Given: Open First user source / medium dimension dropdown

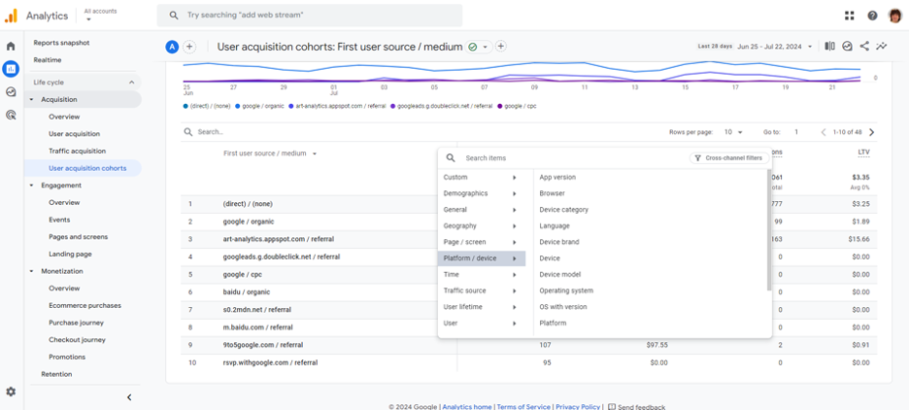Looking at the screenshot, I should point(270,154).
